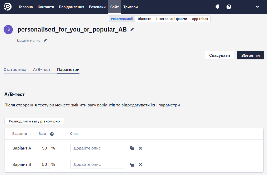Click the Розподілити вагу рівномірно button
The width and height of the screenshot is (267, 175).
click(x=34, y=121)
